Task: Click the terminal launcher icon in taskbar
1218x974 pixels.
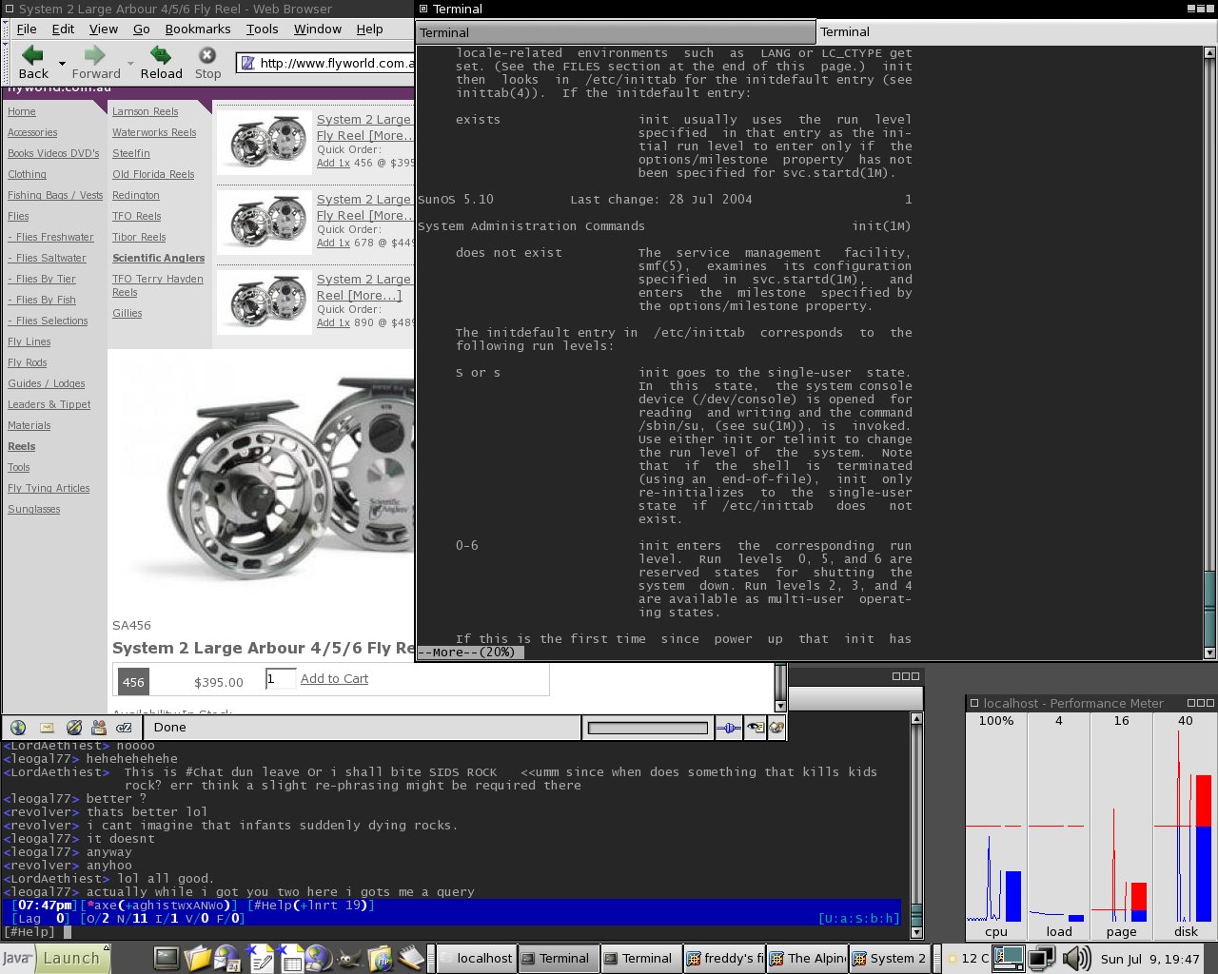Action: pyautogui.click(x=167, y=958)
